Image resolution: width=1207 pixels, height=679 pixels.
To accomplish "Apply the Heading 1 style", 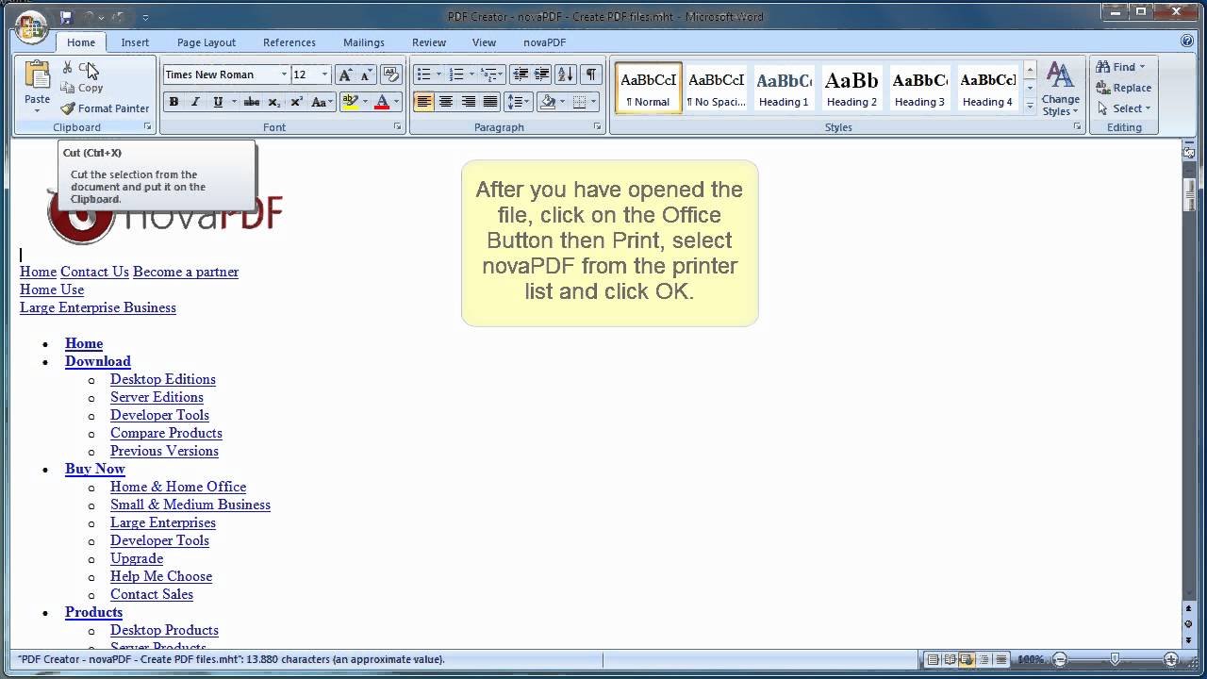I will tap(785, 89).
